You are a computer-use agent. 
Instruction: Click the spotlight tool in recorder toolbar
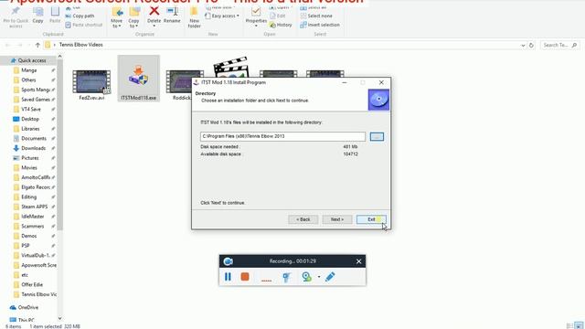tap(286, 277)
